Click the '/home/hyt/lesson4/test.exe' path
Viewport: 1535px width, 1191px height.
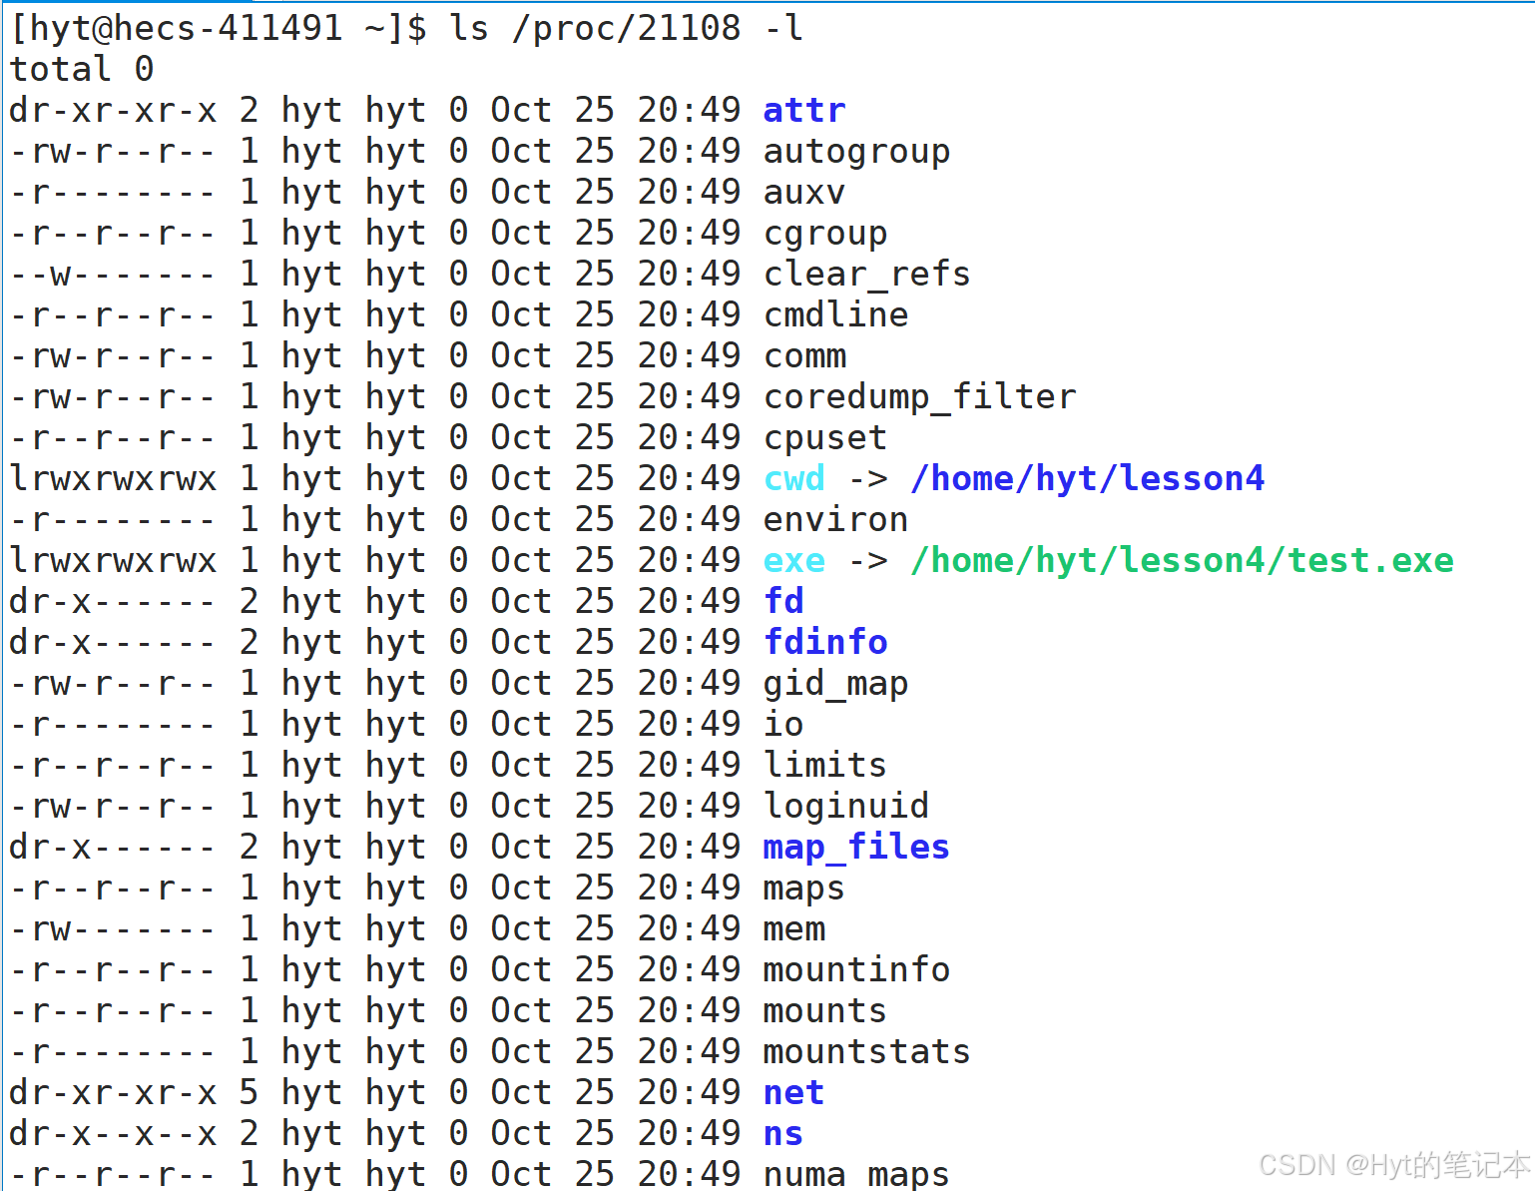click(x=1182, y=560)
